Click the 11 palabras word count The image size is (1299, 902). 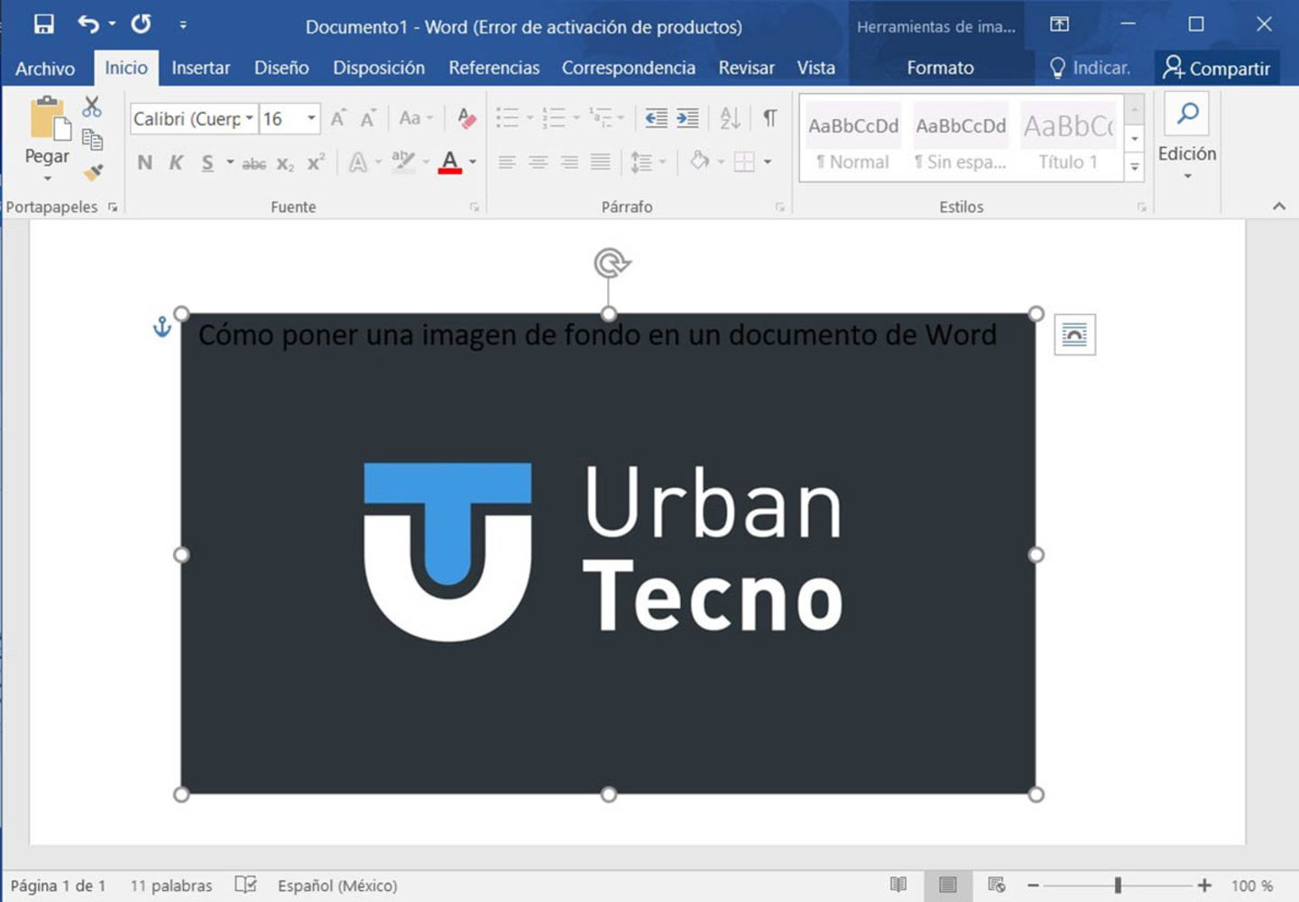[x=171, y=886]
